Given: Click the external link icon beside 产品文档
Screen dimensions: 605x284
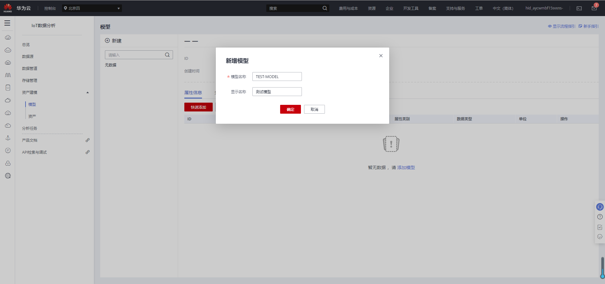Looking at the screenshot, I should (x=88, y=140).
